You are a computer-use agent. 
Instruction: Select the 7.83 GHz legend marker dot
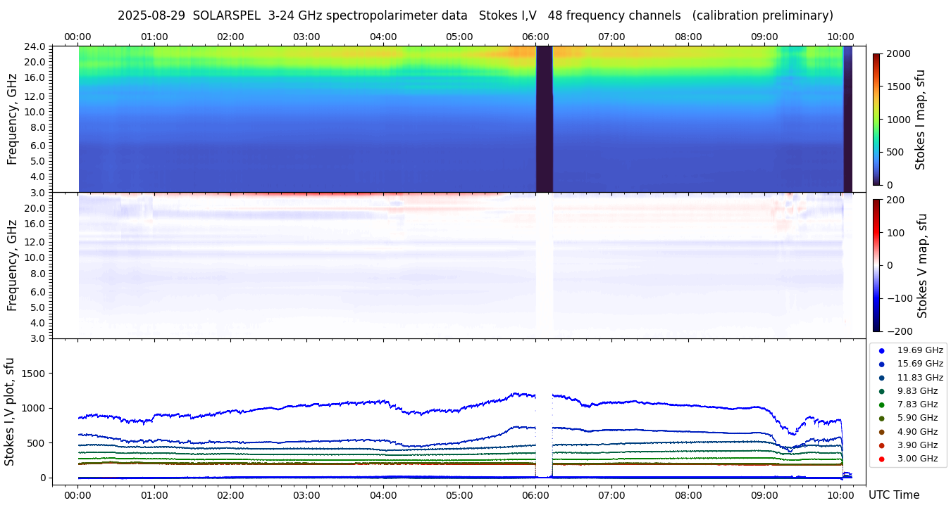coord(881,404)
